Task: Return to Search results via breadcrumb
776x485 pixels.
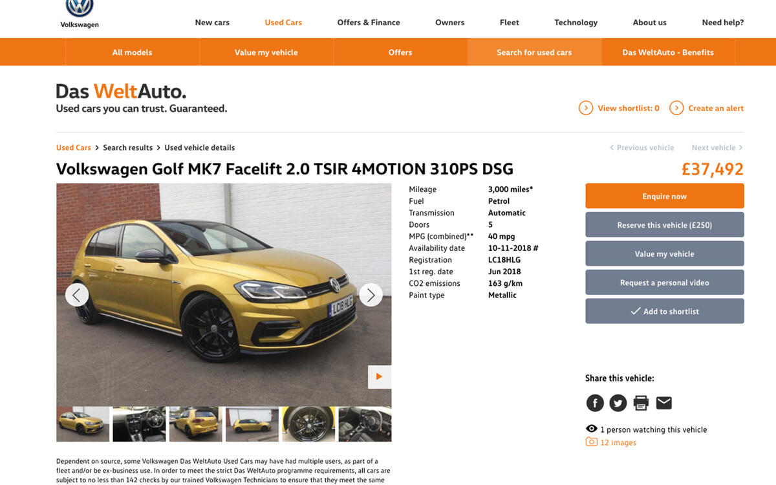Action: point(127,147)
